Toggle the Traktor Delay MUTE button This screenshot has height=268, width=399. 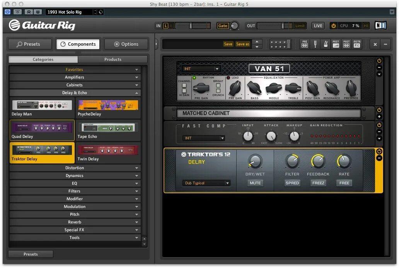coord(255,183)
